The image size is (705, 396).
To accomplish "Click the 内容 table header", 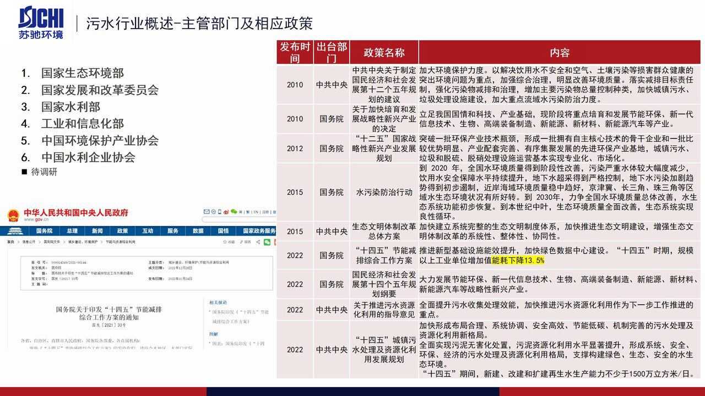I will (x=560, y=52).
